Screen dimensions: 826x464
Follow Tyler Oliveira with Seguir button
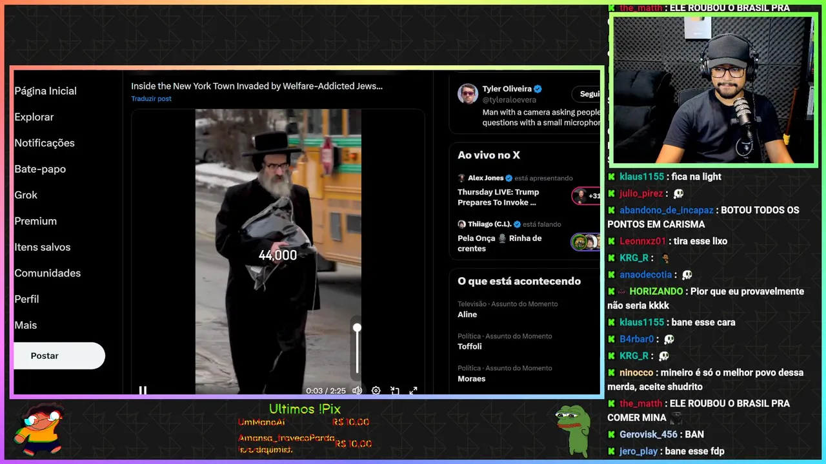(587, 94)
